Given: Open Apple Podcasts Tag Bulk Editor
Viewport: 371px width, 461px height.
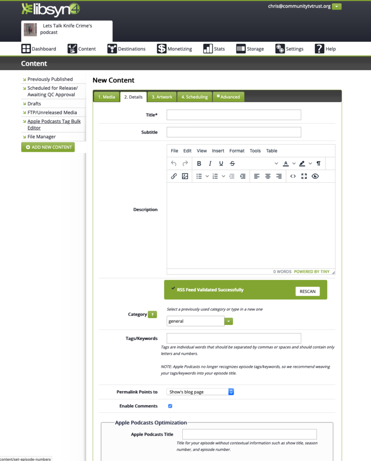Looking at the screenshot, I should pyautogui.click(x=54, y=125).
